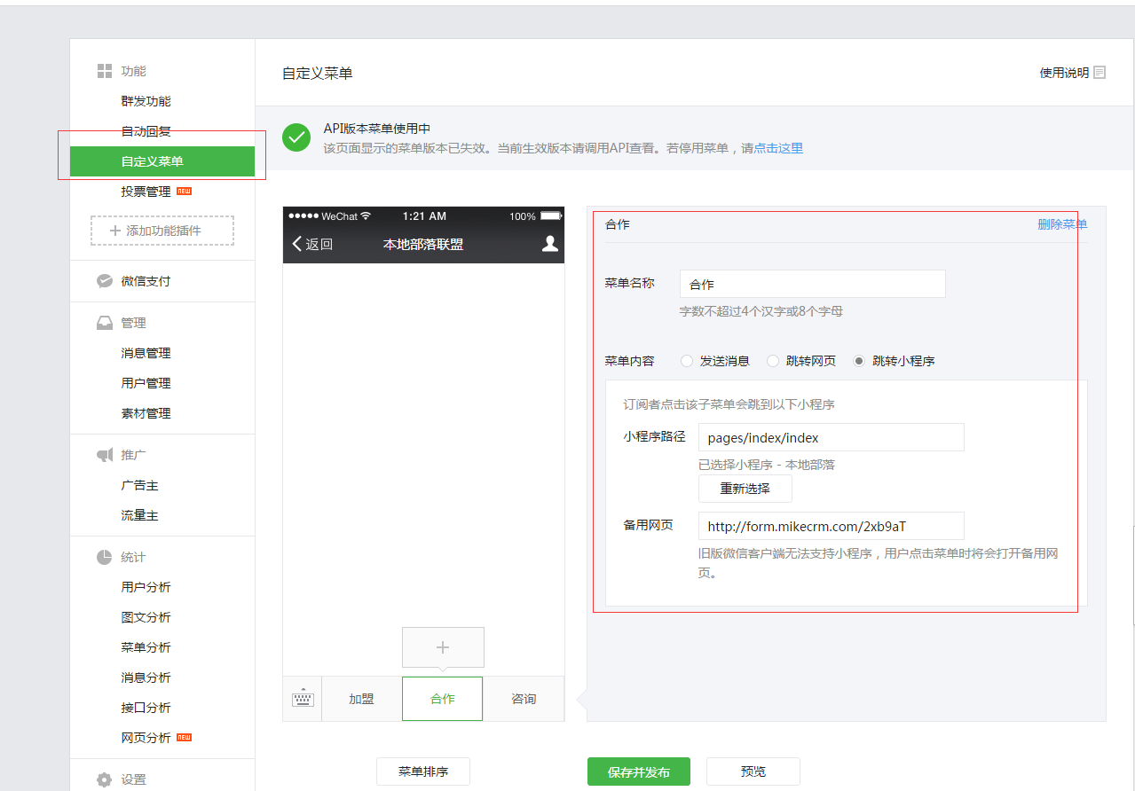Open 群发功能 in the sidebar
This screenshot has height=791, width=1135.
pos(146,101)
